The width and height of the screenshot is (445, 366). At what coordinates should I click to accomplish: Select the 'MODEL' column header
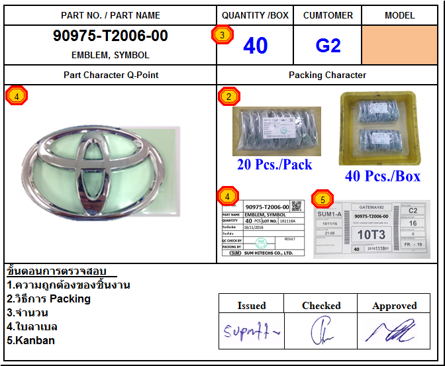coord(399,15)
